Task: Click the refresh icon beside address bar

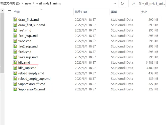Action: 122,4
